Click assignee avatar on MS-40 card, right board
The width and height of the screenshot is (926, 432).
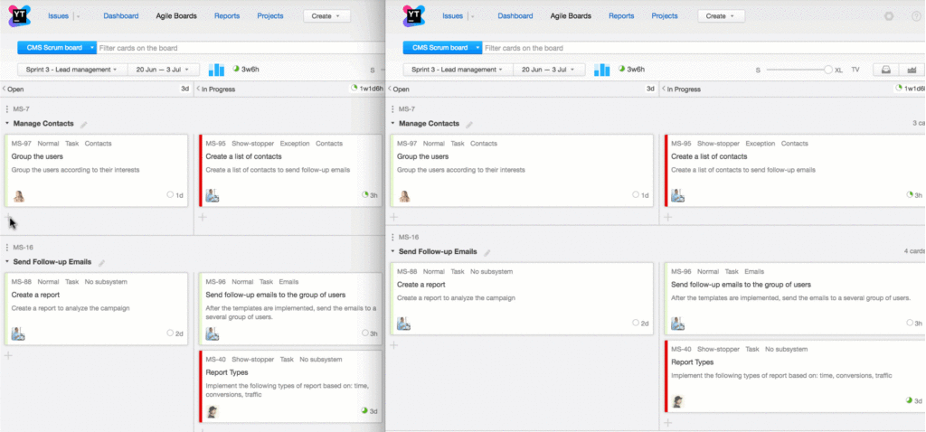coord(678,401)
